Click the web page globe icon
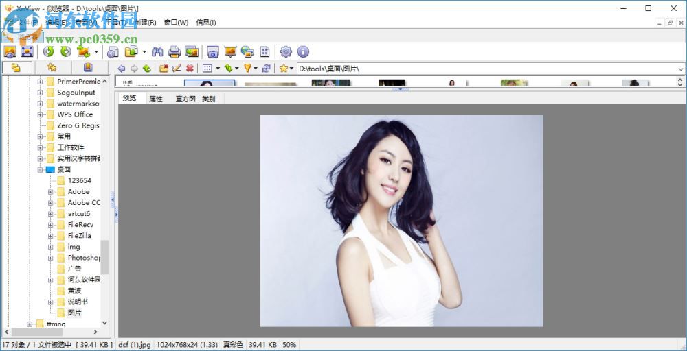687x351 pixels. 247,52
